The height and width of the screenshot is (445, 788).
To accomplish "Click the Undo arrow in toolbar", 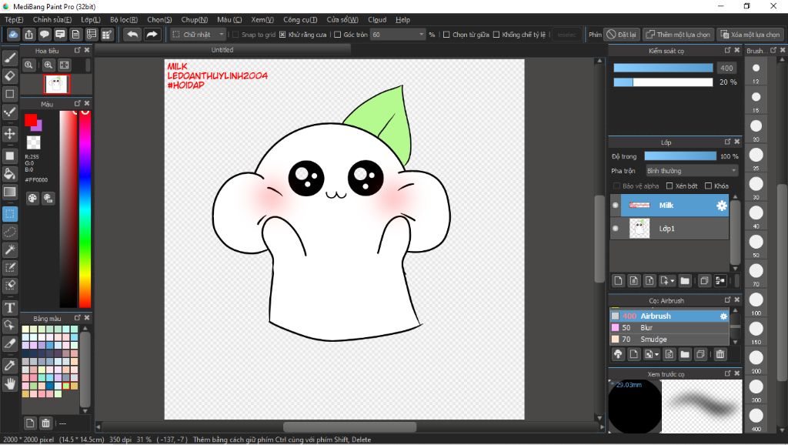I will tap(132, 34).
